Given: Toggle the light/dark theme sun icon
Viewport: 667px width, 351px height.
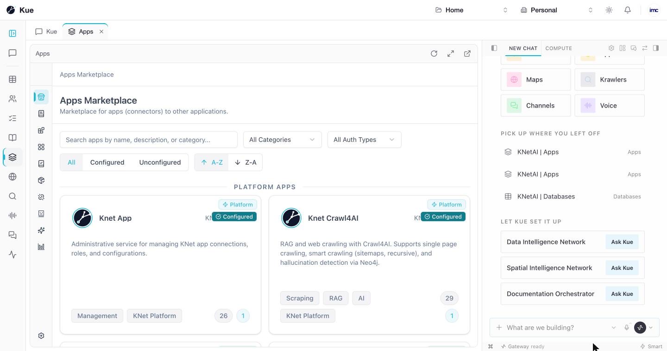Looking at the screenshot, I should coord(609,10).
